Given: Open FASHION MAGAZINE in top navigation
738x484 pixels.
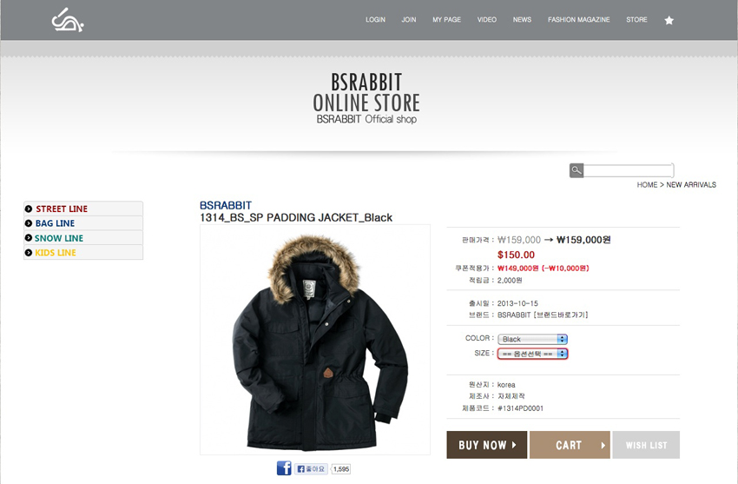Looking at the screenshot, I should [x=578, y=20].
